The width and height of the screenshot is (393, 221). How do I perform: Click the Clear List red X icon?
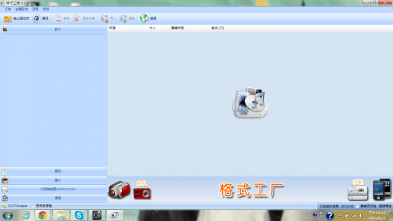(77, 19)
